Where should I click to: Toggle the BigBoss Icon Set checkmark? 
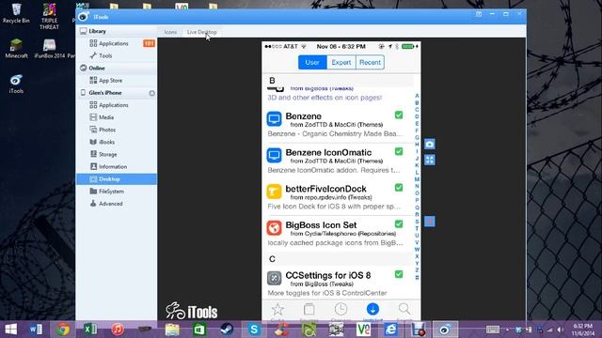(x=399, y=223)
